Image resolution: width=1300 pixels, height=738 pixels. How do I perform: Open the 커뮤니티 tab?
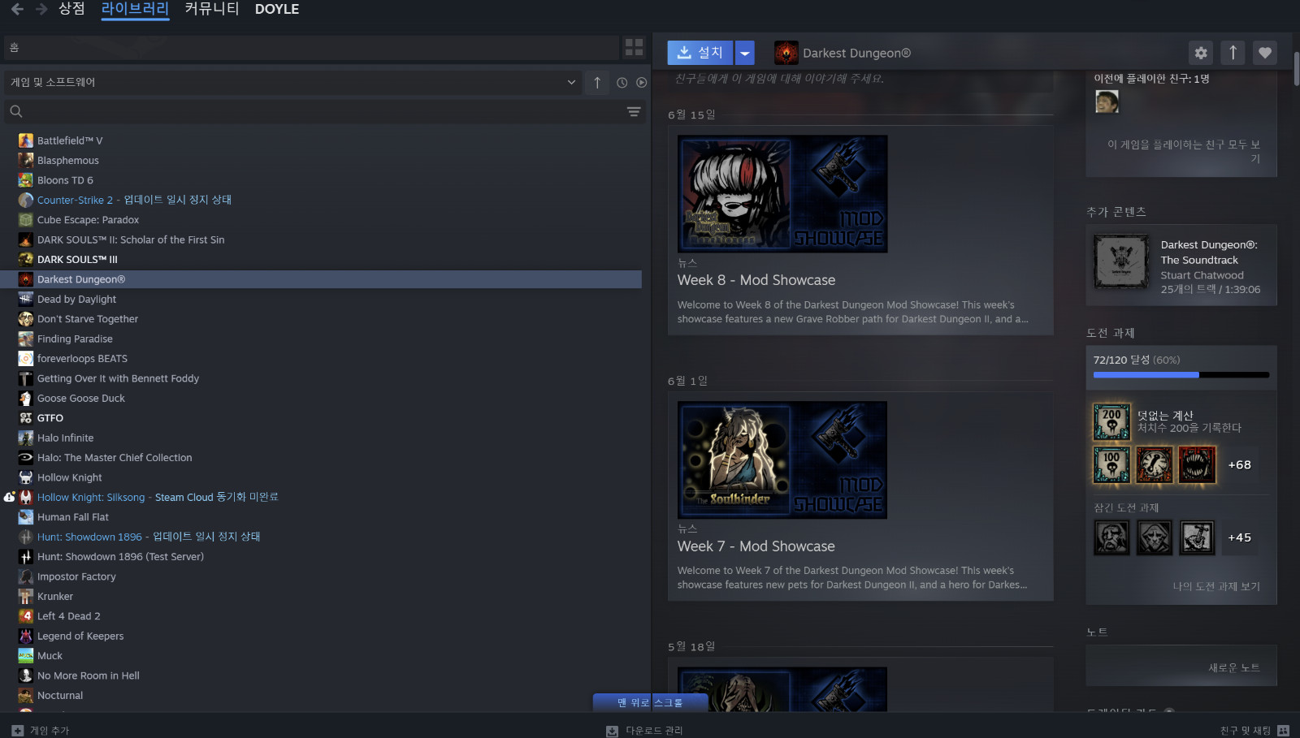pyautogui.click(x=212, y=9)
